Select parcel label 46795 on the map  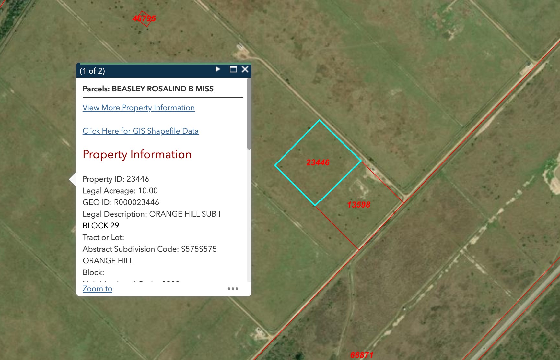(x=144, y=18)
